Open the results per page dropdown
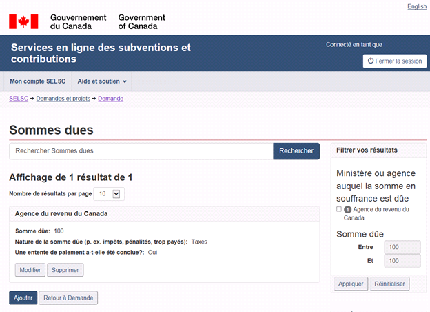The image size is (430, 312). click(109, 194)
